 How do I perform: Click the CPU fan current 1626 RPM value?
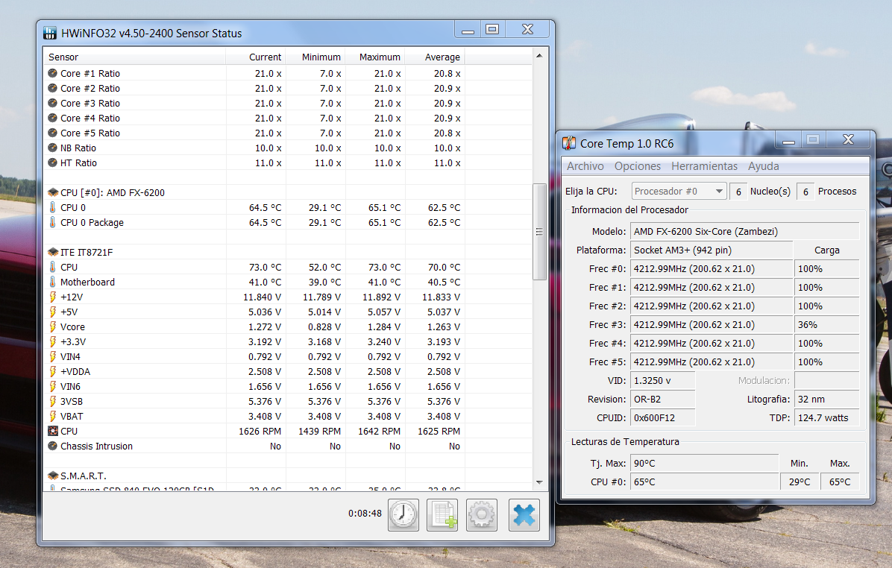point(260,431)
